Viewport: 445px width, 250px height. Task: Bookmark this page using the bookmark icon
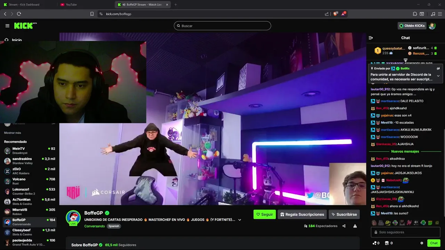click(x=92, y=14)
